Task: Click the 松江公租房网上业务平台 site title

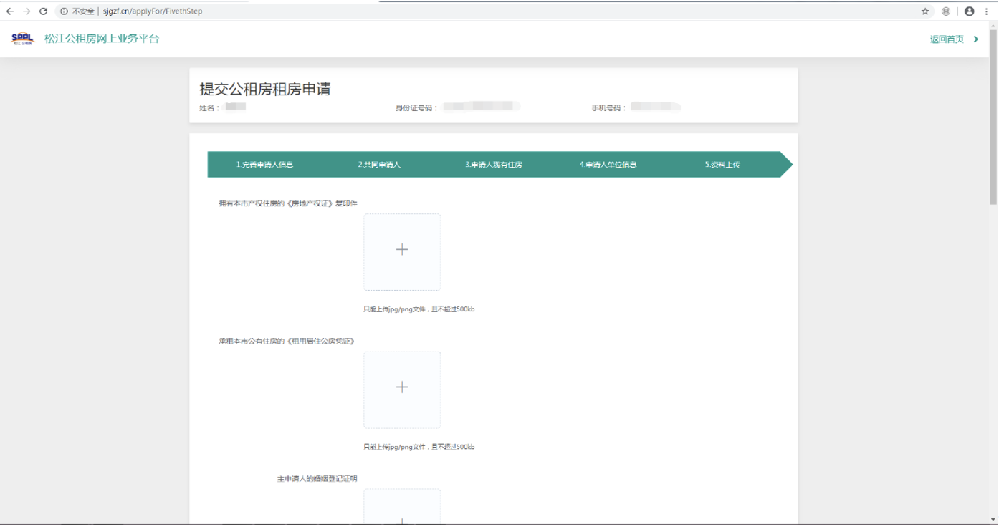Action: (x=102, y=39)
